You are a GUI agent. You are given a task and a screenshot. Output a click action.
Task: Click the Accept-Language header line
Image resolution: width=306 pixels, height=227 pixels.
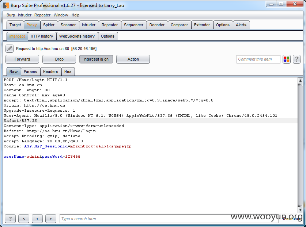click(44, 141)
